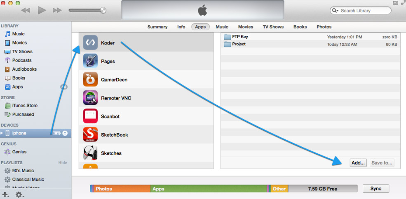
Task: Click the "80 KB" size cell
Action: 391,44
